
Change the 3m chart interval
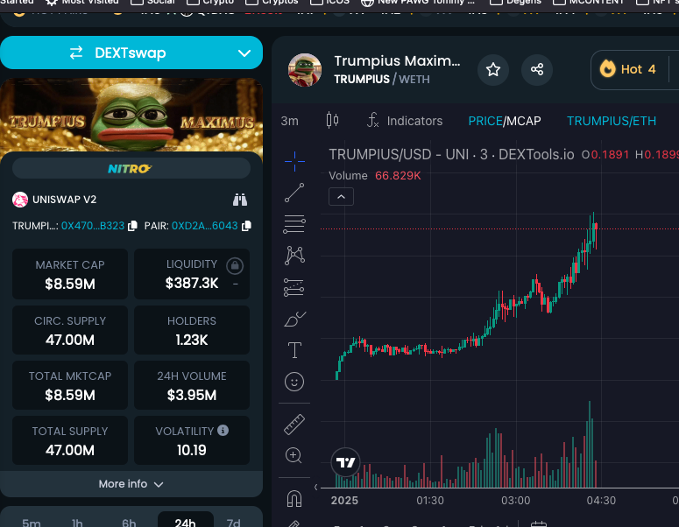point(289,121)
